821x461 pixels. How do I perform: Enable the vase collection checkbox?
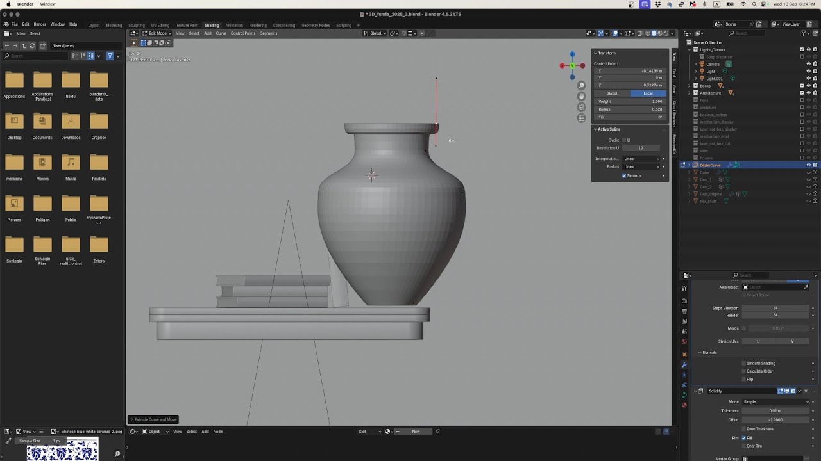click(x=802, y=150)
